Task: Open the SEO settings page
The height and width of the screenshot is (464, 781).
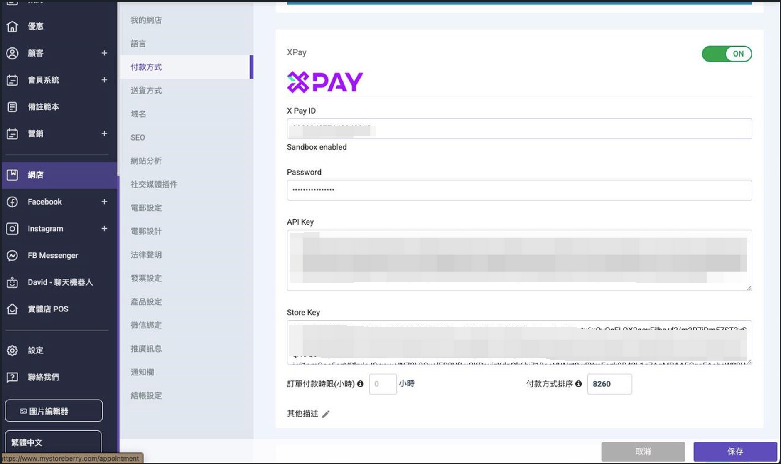Action: point(138,137)
